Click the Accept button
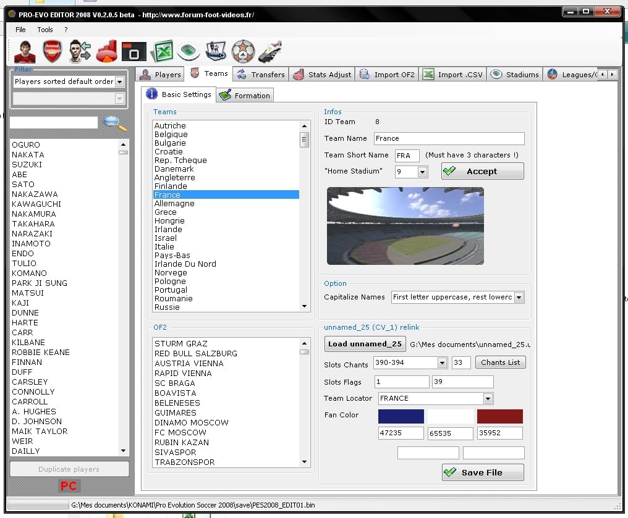 tap(483, 171)
